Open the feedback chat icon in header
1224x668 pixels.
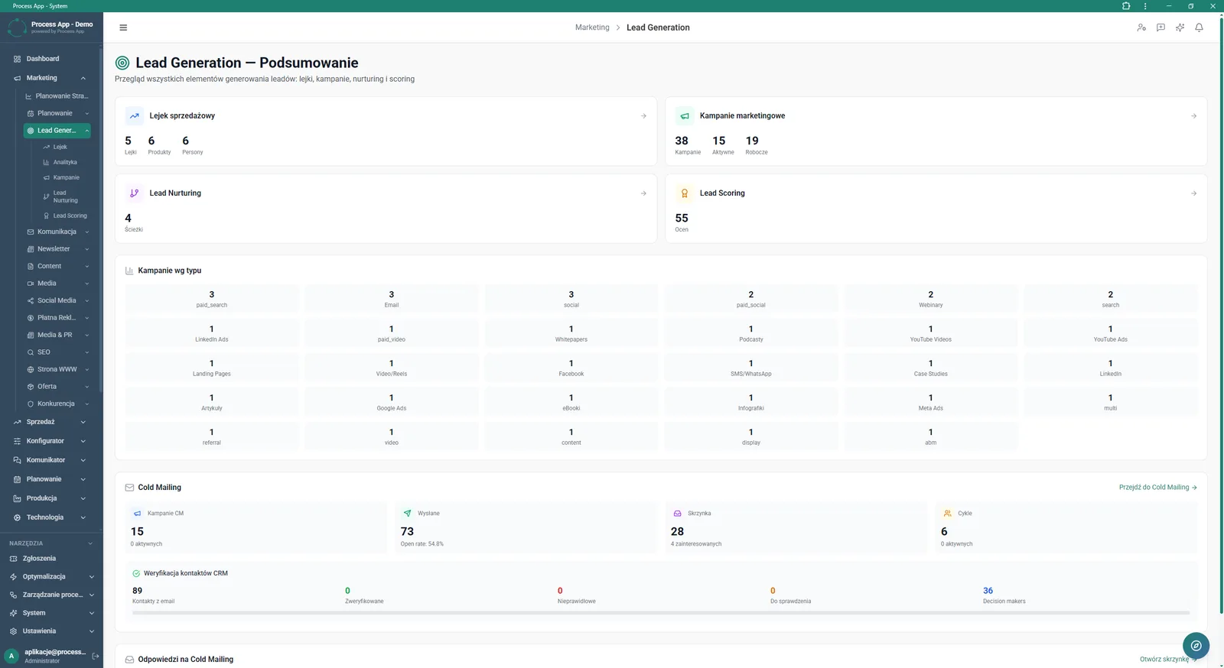point(1161,28)
